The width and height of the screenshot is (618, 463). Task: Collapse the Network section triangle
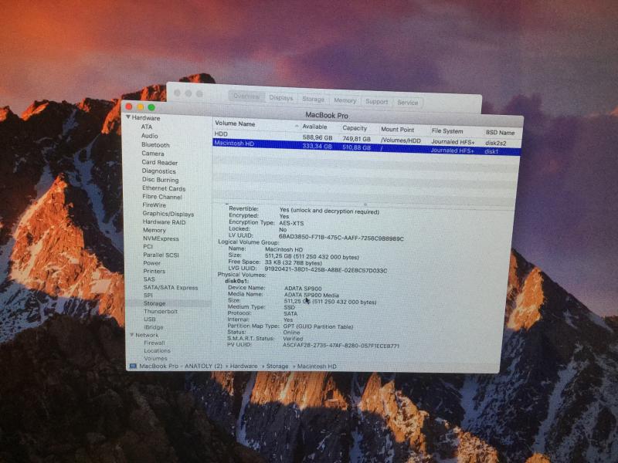[x=132, y=335]
